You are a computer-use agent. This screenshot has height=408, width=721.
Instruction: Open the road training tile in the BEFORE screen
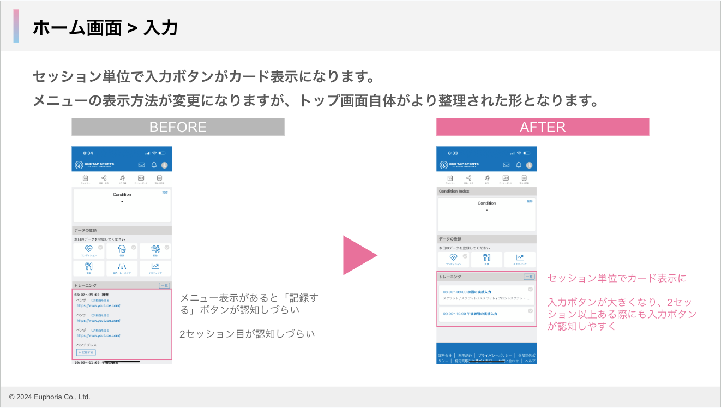[122, 268]
